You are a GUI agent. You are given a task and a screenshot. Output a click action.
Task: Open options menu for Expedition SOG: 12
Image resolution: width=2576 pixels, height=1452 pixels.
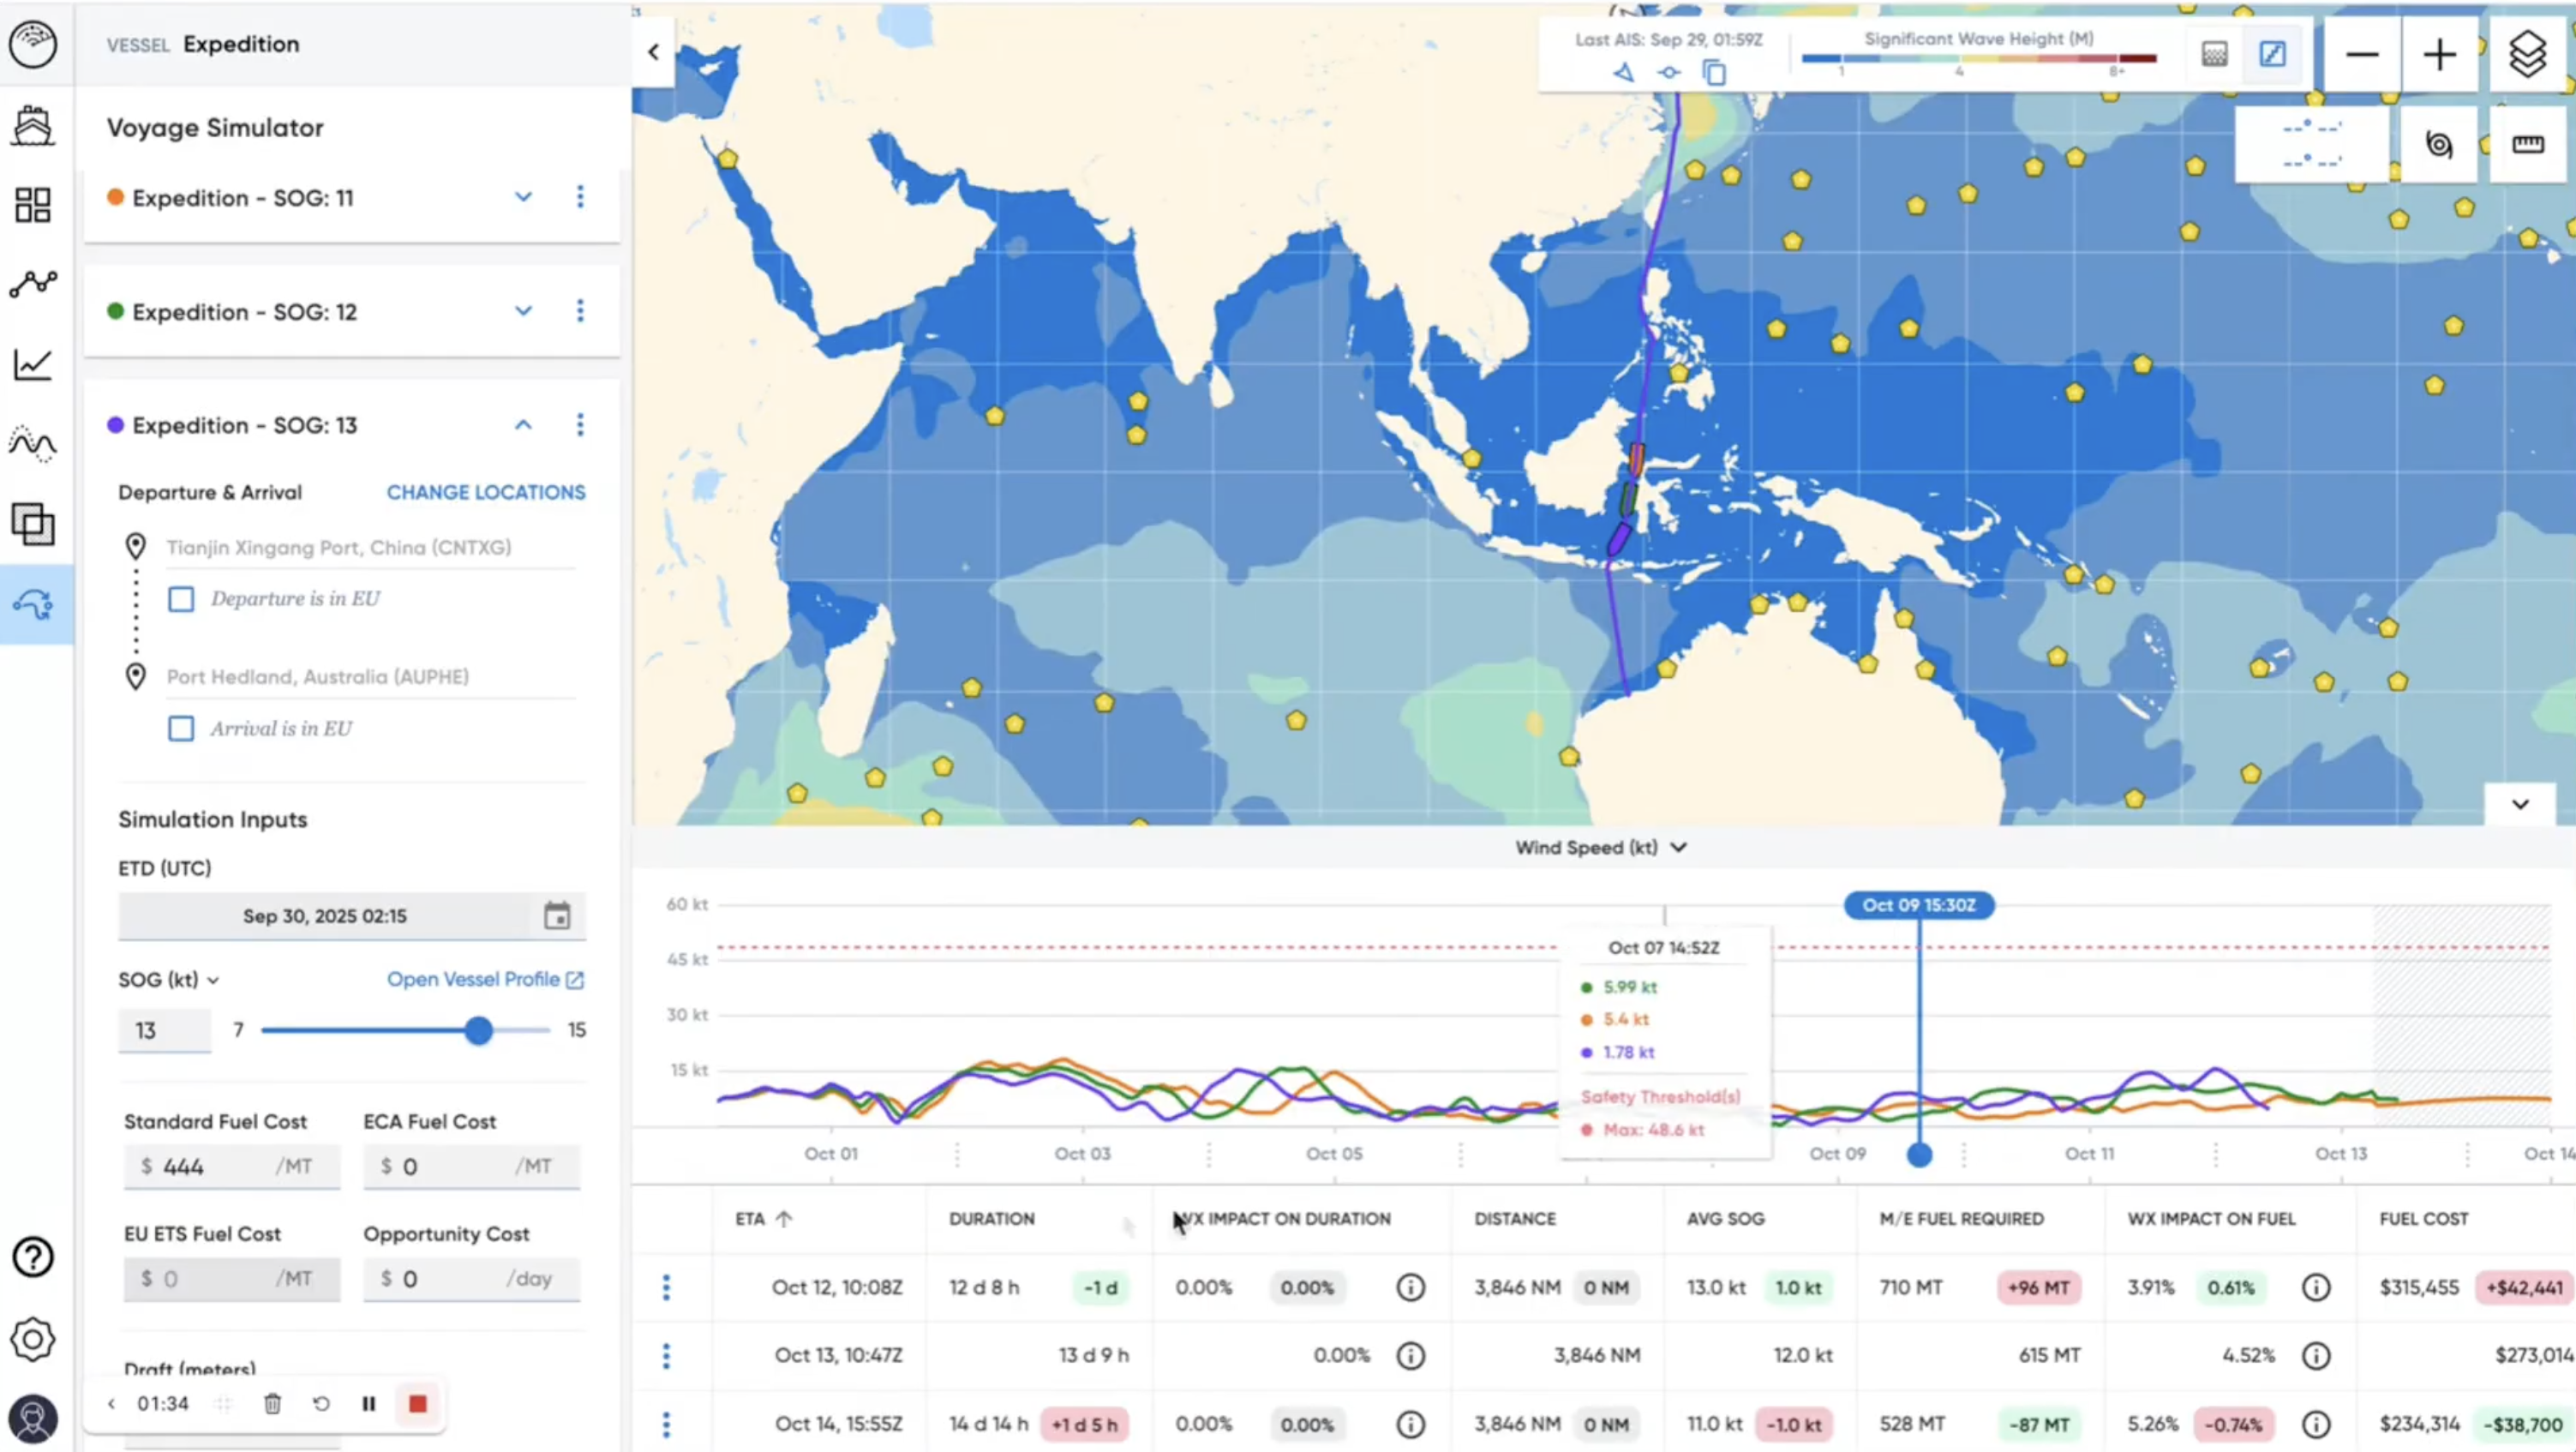click(580, 311)
